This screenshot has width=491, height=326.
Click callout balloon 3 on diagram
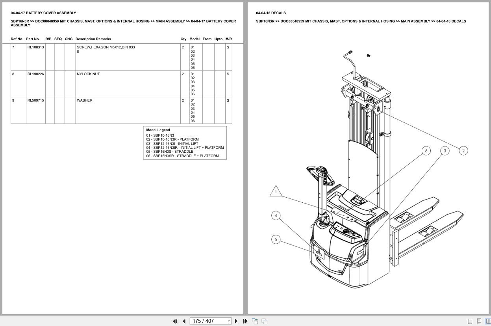[x=445, y=151]
